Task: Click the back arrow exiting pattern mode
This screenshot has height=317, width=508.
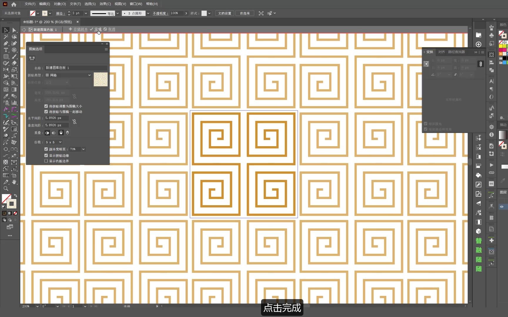Action: [24, 30]
